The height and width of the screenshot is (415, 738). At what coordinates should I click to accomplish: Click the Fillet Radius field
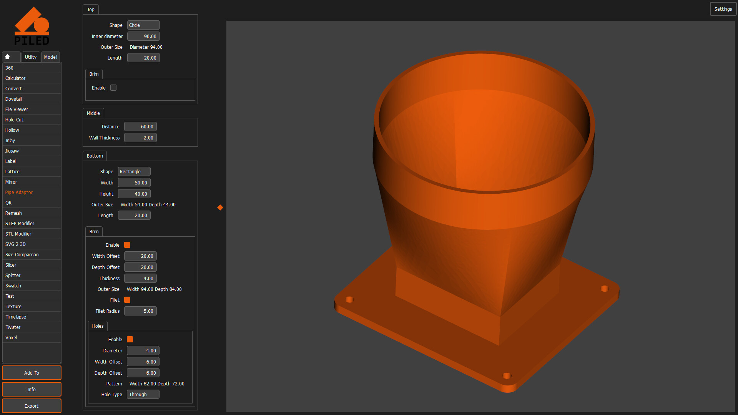(x=140, y=311)
